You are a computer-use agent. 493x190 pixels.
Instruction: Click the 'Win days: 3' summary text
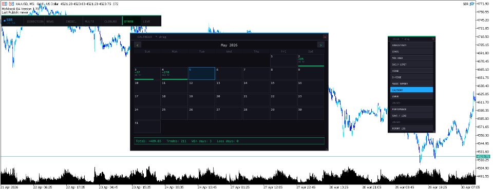point(201,141)
